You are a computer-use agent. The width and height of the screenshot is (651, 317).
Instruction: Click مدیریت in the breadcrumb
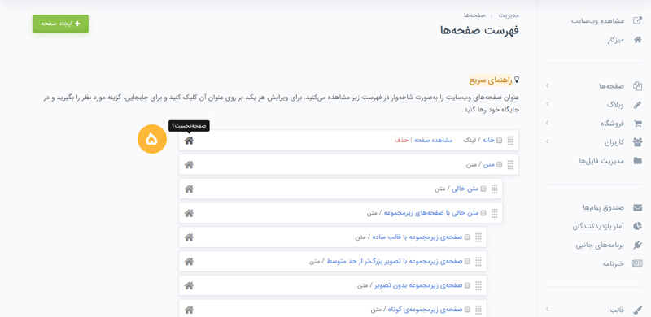[x=509, y=15]
